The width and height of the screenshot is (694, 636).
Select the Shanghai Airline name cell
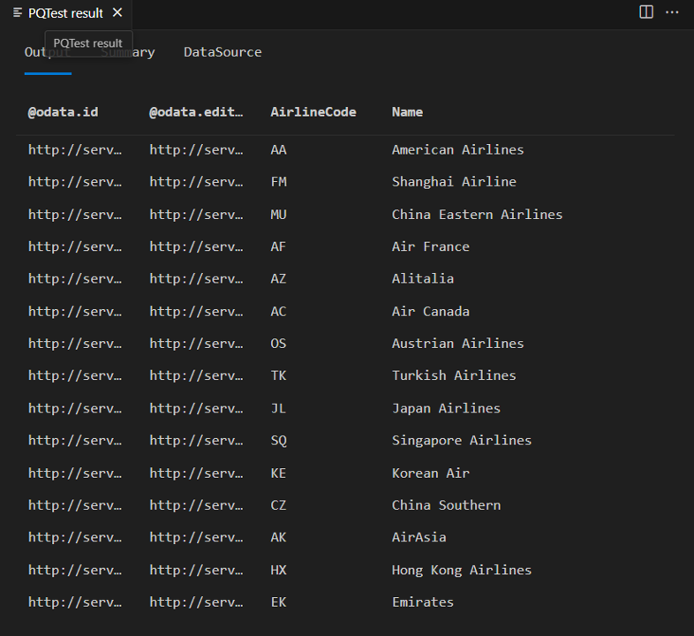tap(454, 182)
